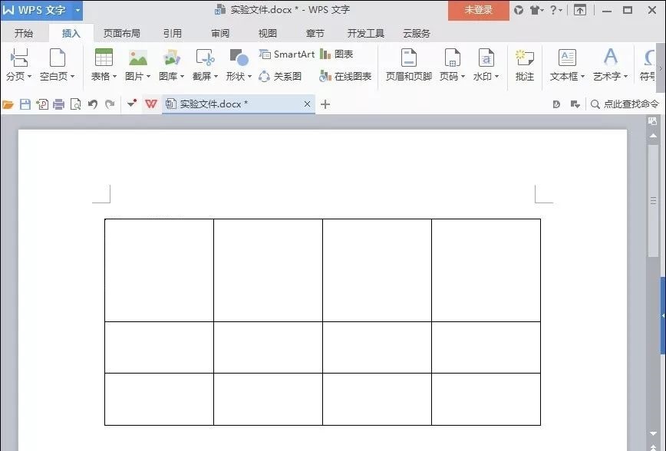Click the print icon in quick toolbar
The image size is (666, 451).
click(x=58, y=104)
